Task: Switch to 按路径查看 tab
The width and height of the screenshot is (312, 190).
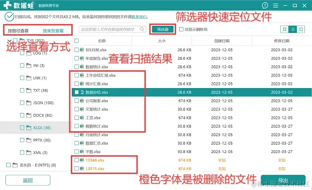Action: pyautogui.click(x=18, y=31)
